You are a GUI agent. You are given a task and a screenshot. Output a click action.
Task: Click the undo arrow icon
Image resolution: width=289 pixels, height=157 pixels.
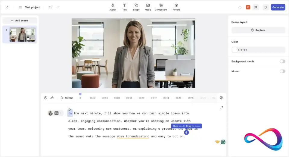[50, 7]
